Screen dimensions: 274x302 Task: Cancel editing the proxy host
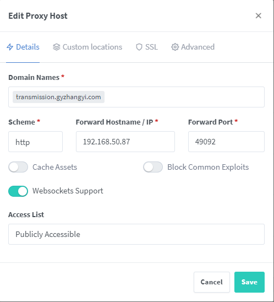[212, 282]
